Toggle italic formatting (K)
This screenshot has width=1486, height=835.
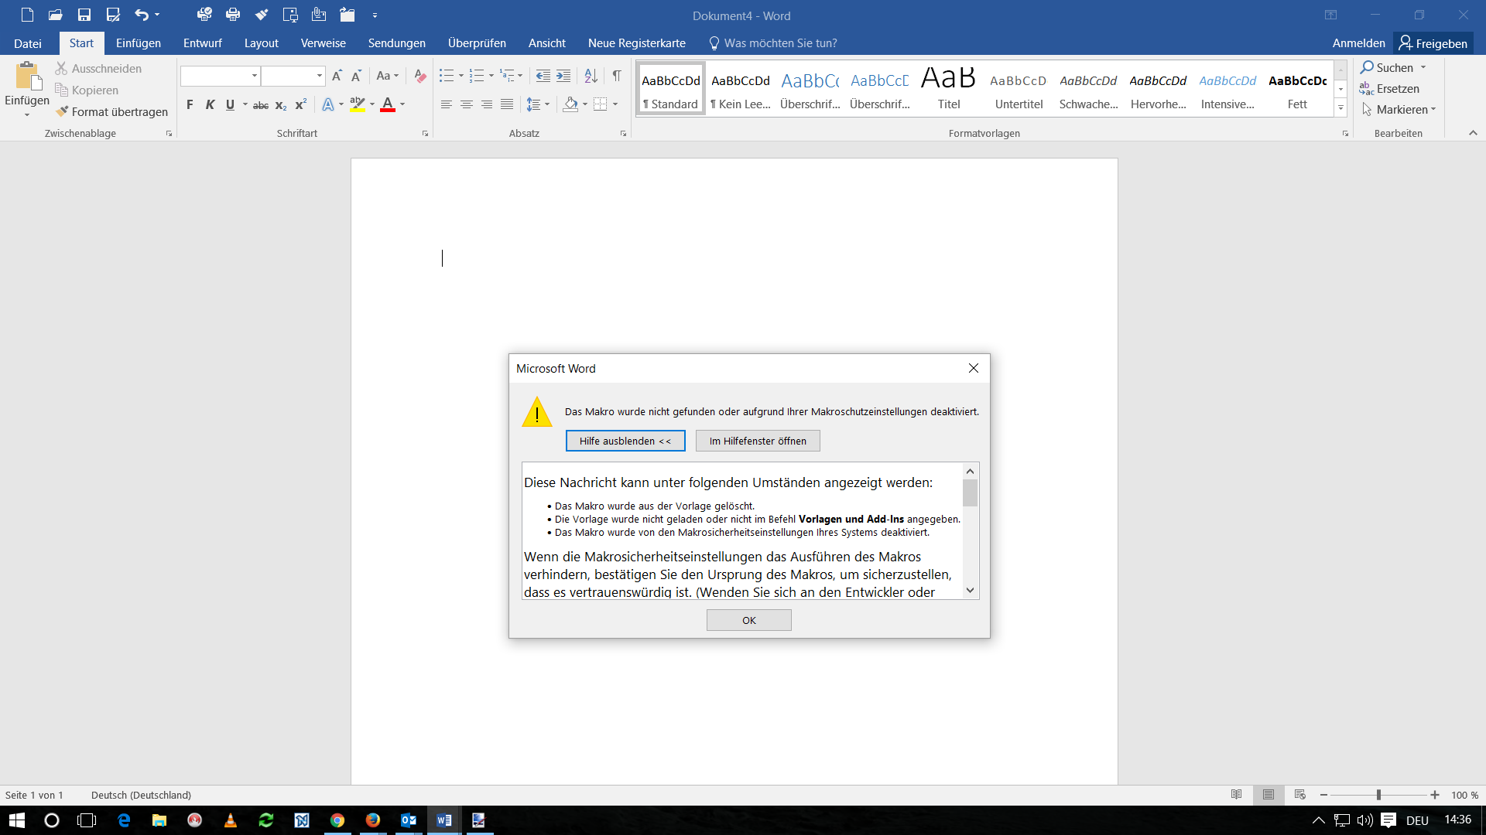[x=210, y=104]
